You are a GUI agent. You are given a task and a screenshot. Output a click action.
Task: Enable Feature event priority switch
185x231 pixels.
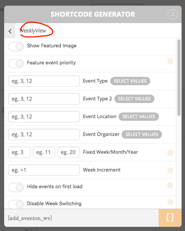[x=16, y=64]
